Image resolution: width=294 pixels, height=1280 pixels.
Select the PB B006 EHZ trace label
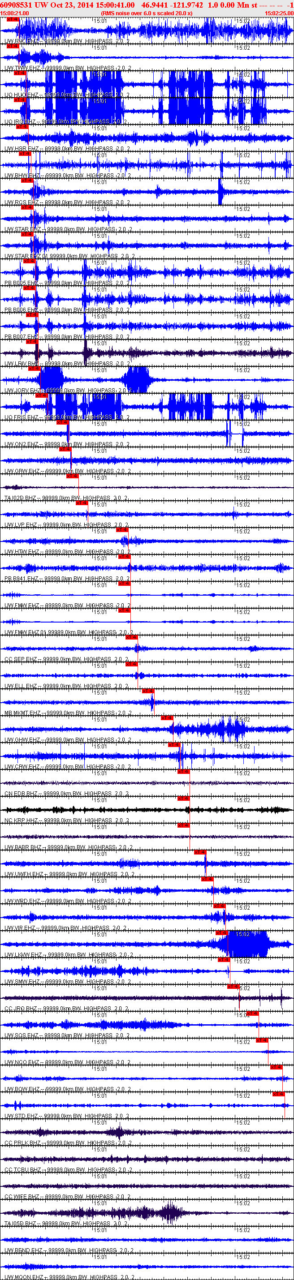pos(68,309)
